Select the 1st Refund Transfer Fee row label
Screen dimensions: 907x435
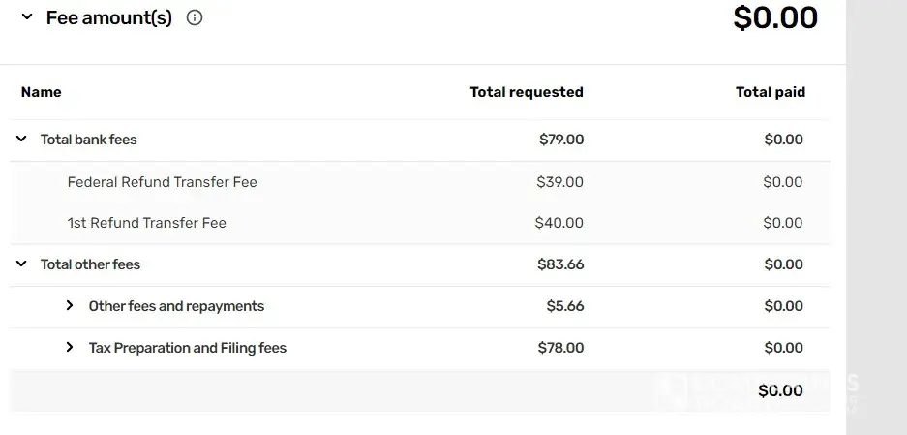(x=147, y=223)
